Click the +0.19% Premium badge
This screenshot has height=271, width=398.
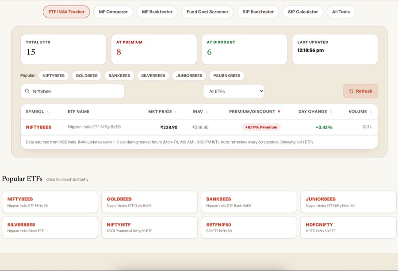click(261, 127)
